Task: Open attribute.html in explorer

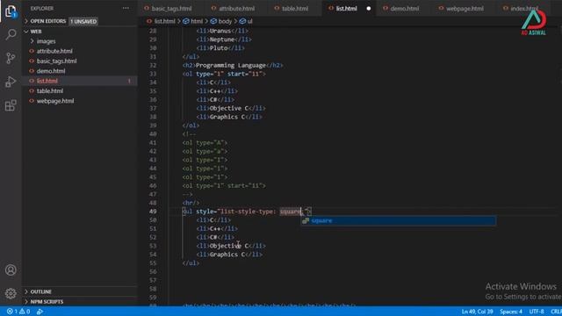Action: (54, 51)
